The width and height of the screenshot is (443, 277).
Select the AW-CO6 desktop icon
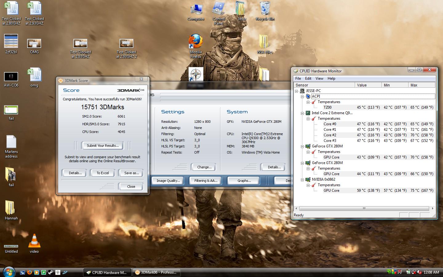pyautogui.click(x=11, y=79)
